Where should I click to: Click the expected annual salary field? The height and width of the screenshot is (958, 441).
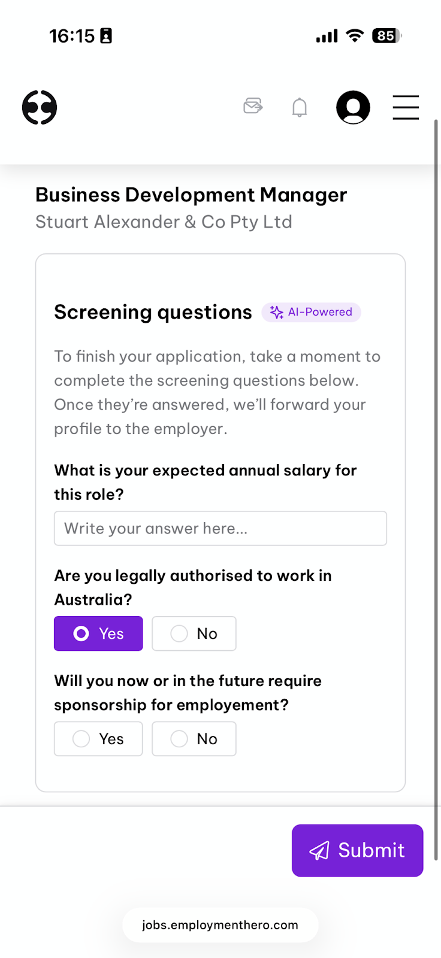[x=220, y=528]
